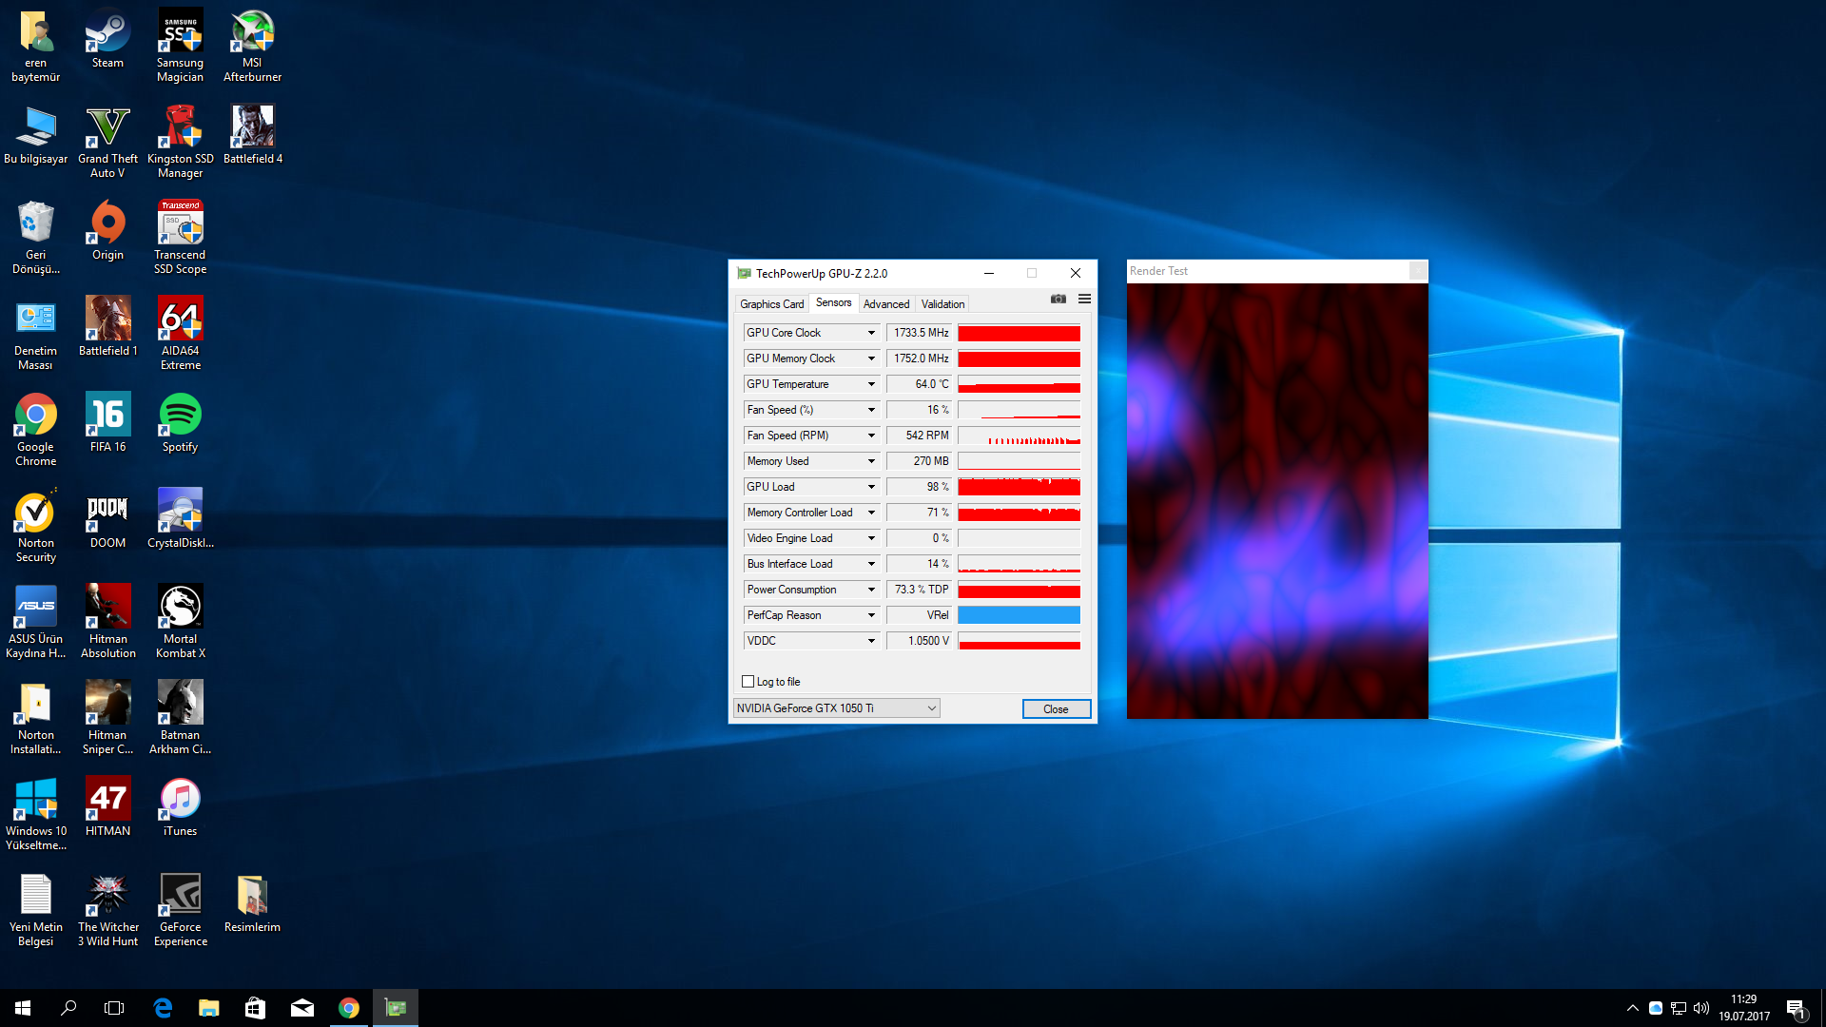
Task: Expand the Memory Used sensor dropdown
Action: tap(871, 461)
